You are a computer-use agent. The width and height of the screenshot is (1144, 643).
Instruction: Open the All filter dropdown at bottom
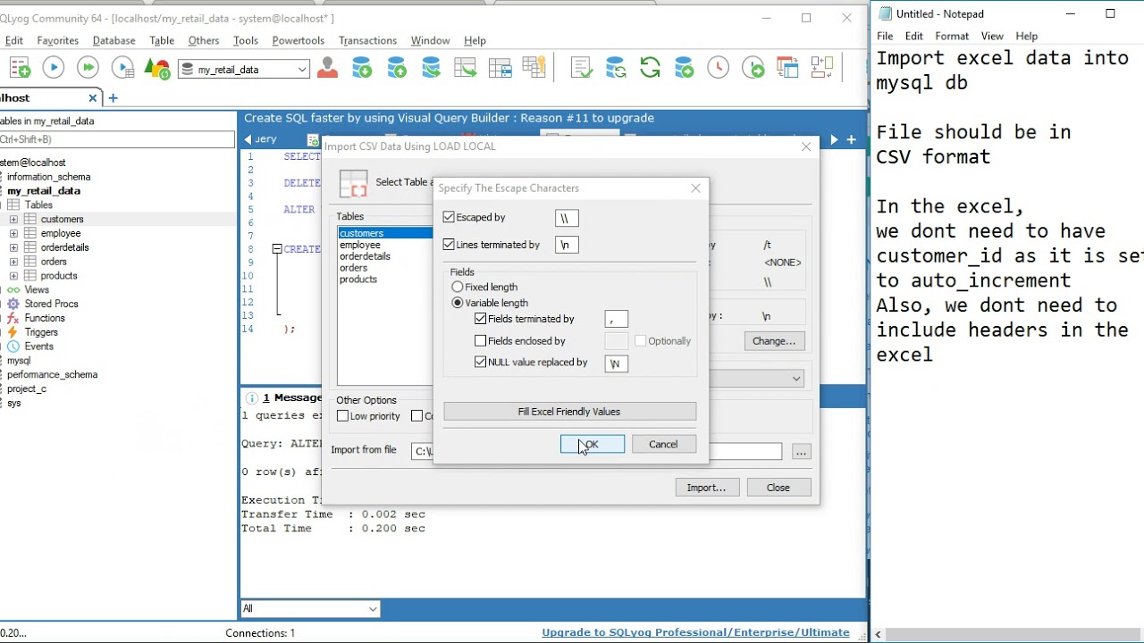point(373,609)
